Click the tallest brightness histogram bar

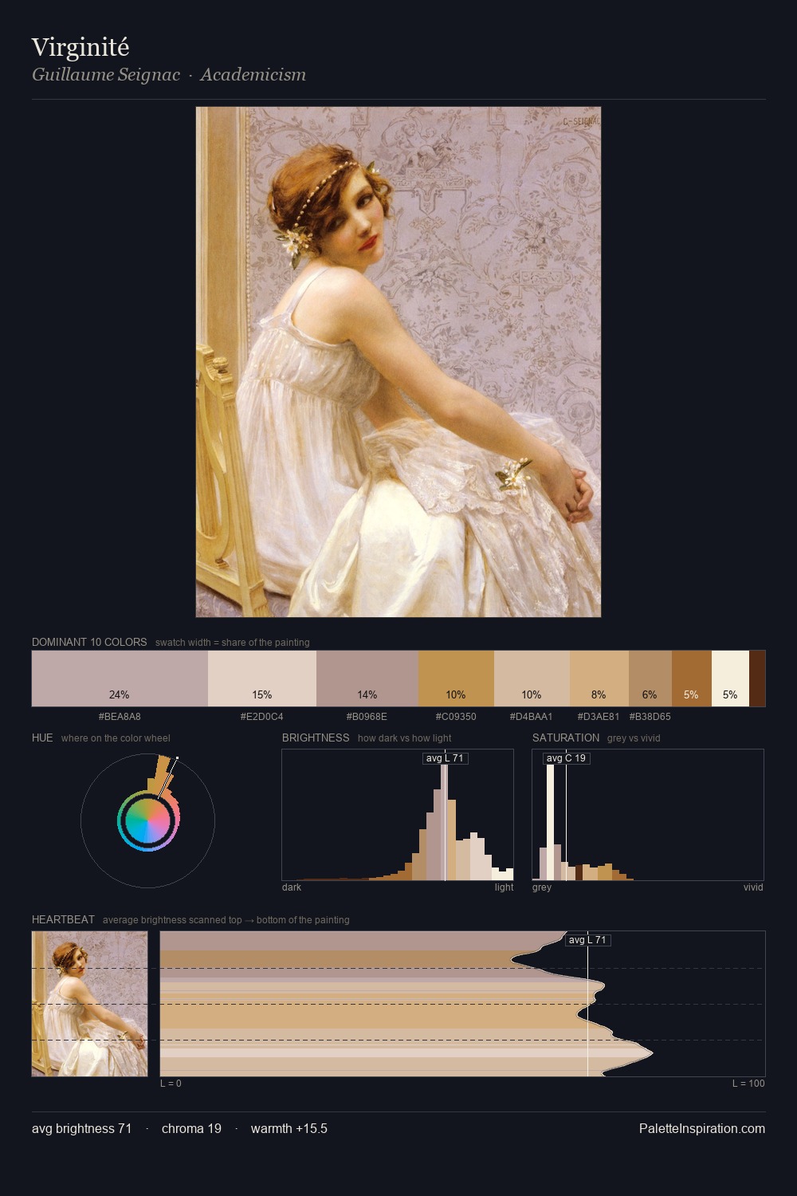click(445, 822)
